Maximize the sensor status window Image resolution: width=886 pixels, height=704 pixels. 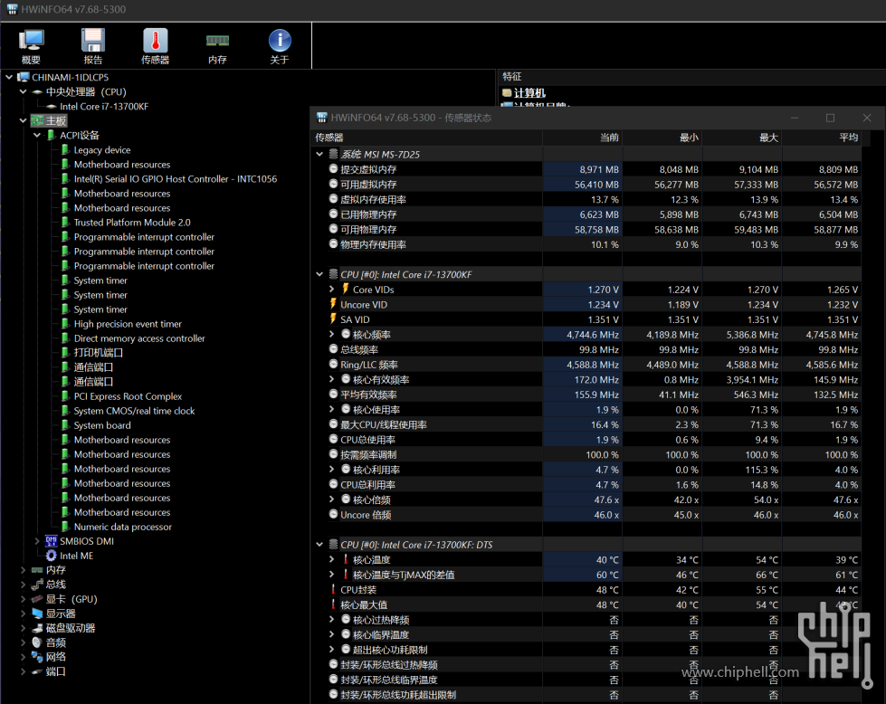tap(830, 118)
